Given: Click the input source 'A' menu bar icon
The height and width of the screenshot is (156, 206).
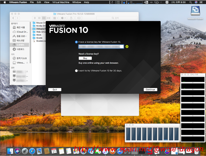Looking at the screenshot, I should pyautogui.click(x=167, y=2).
